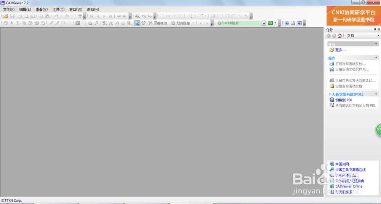This screenshot has width=381, height=204.
Task: Go to last page navigation icon
Action: pyautogui.click(x=110, y=16)
